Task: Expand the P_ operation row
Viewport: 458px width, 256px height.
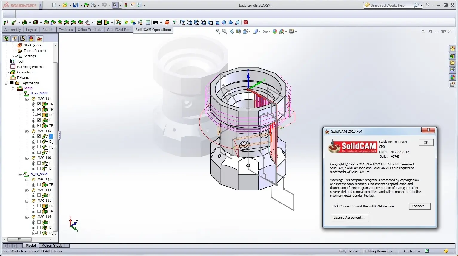Action: 33,164
